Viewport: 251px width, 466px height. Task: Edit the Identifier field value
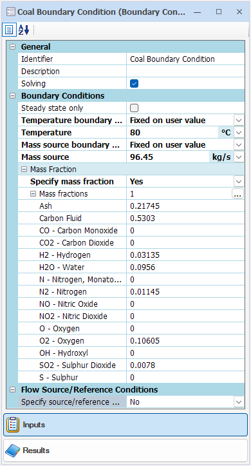tap(185, 59)
